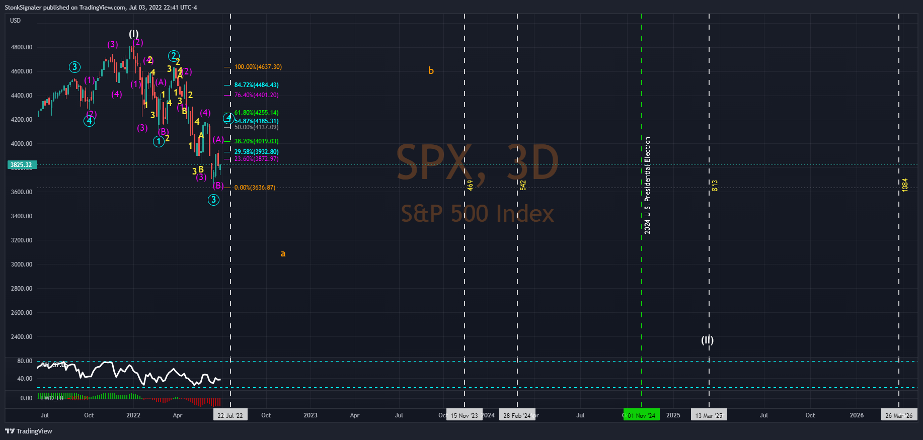This screenshot has width=923, height=440.
Task: Click the 4600.00 price axis label
Action: [x=22, y=71]
